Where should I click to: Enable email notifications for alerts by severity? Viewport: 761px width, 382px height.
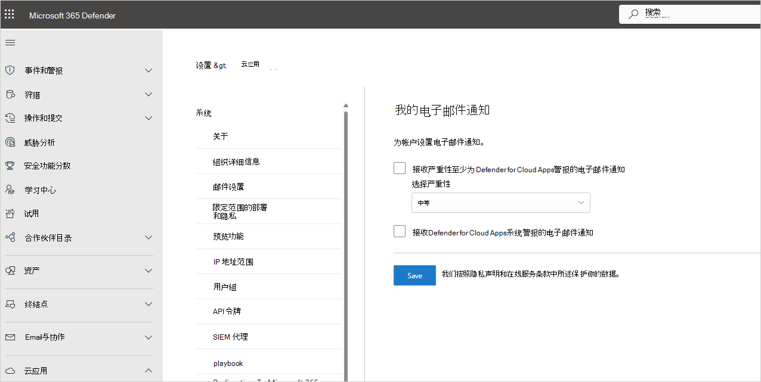coord(400,169)
